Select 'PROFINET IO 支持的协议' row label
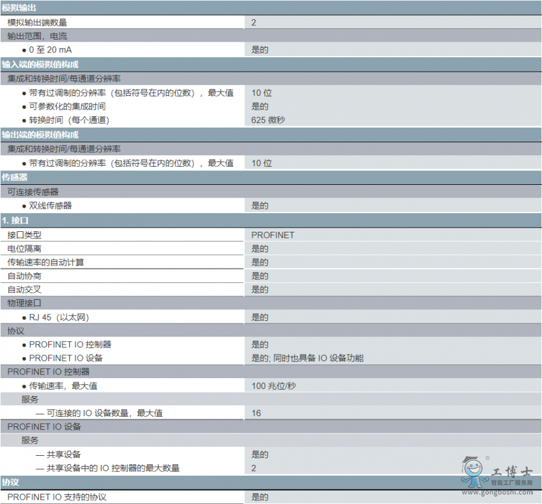This screenshot has width=542, height=504. pos(57,497)
